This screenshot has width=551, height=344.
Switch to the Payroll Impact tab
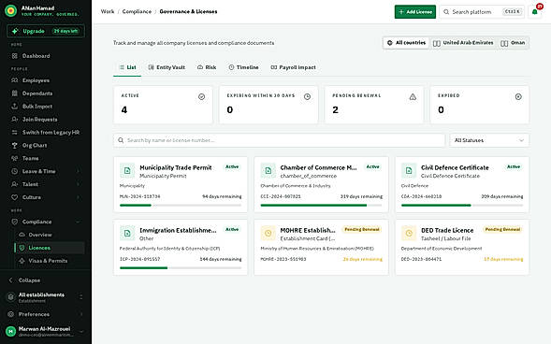coord(293,67)
